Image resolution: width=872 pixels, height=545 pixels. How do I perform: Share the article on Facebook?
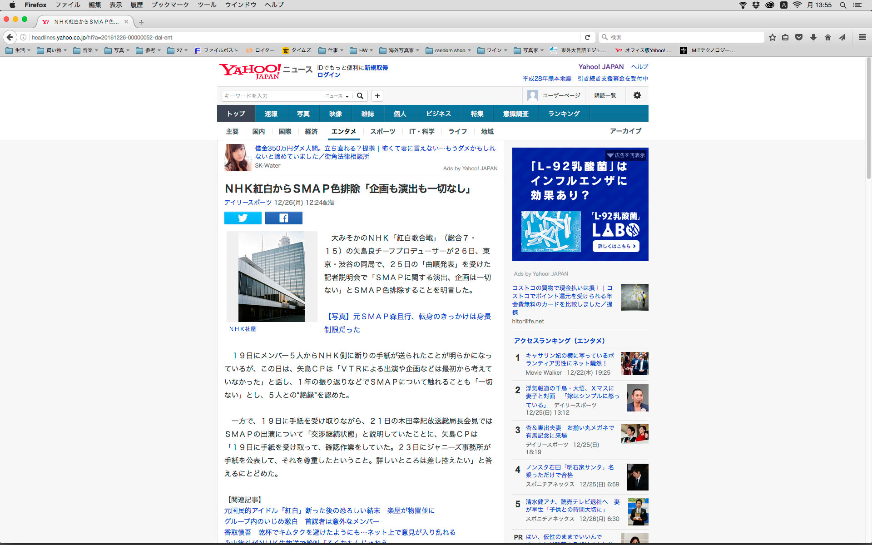tap(283, 218)
